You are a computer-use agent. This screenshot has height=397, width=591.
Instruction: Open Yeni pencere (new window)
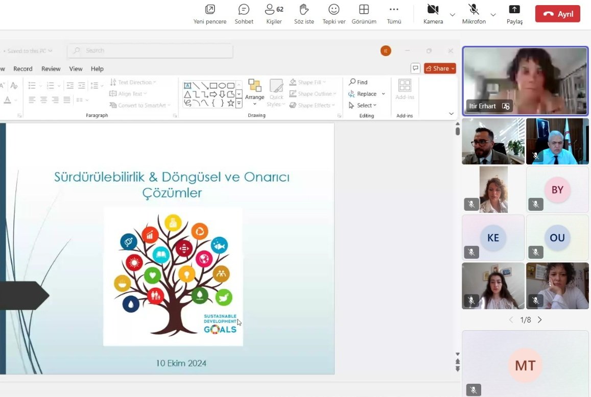point(209,14)
